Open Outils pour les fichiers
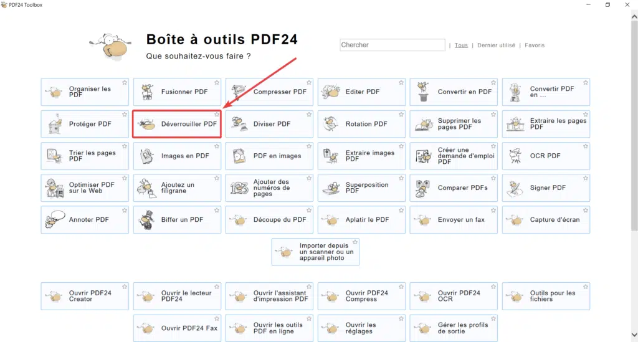638x342 pixels. coord(546,296)
